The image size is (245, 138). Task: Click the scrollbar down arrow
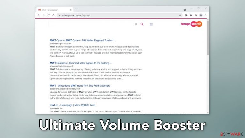point(208,112)
